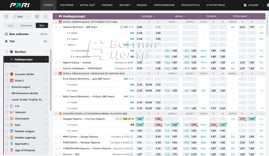The height and width of the screenshot is (156, 269).
Task: Click the StarCraft 2 game icon
Action: 12,144
